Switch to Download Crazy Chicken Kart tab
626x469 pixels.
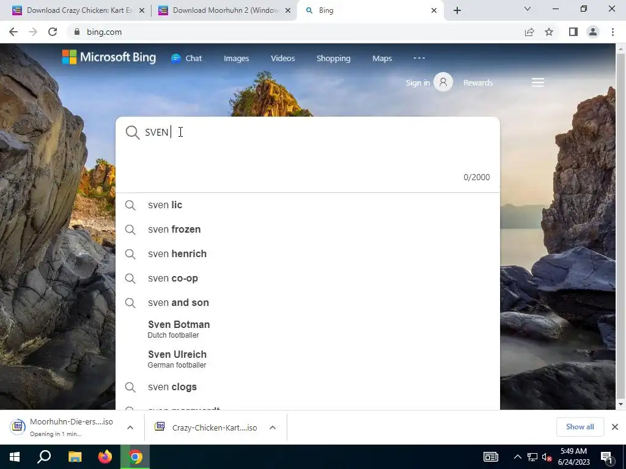(78, 10)
